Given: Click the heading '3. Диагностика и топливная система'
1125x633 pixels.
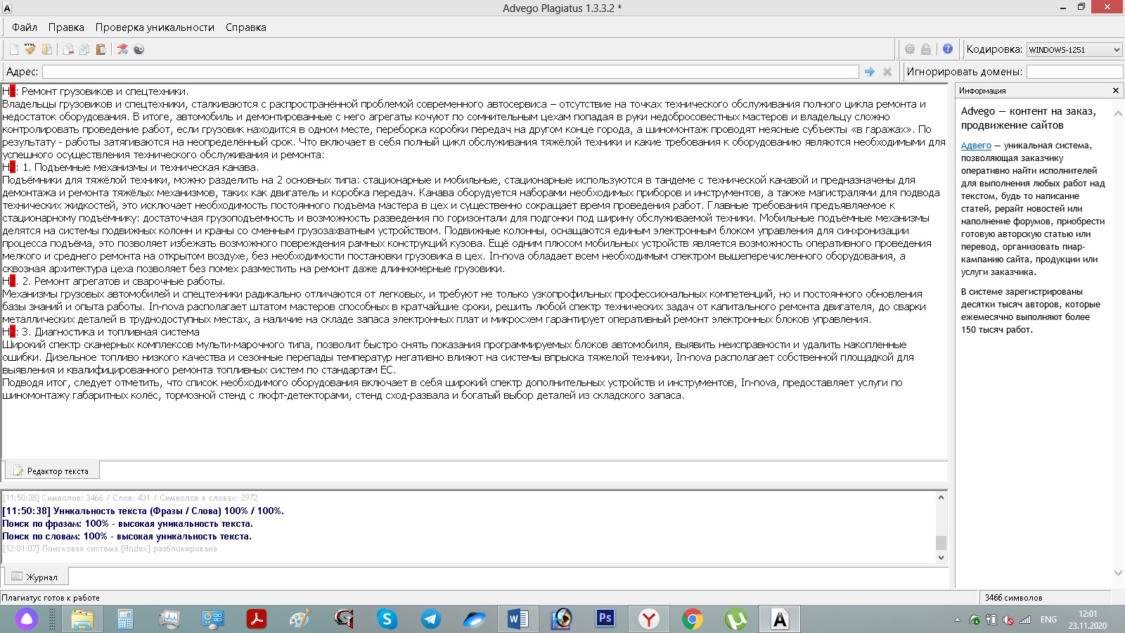Looking at the screenshot, I should (x=111, y=332).
